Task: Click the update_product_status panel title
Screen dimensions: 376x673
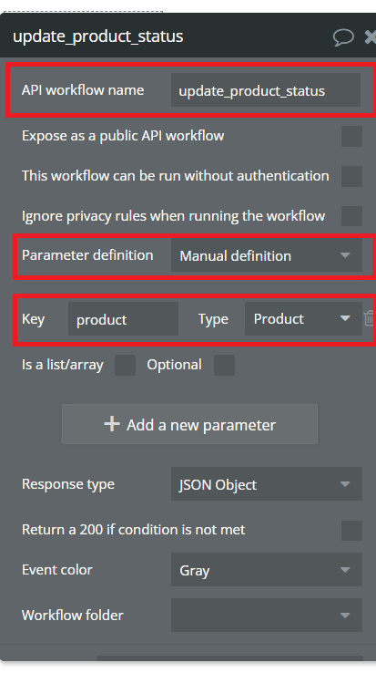Action: (97, 36)
